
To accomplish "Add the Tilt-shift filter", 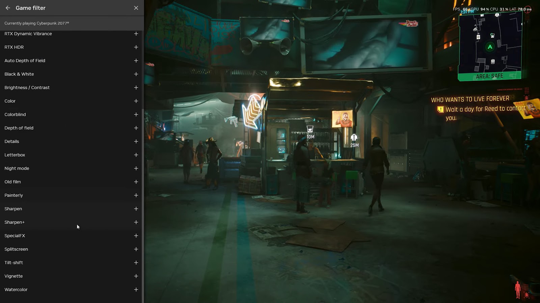I will click(x=136, y=263).
